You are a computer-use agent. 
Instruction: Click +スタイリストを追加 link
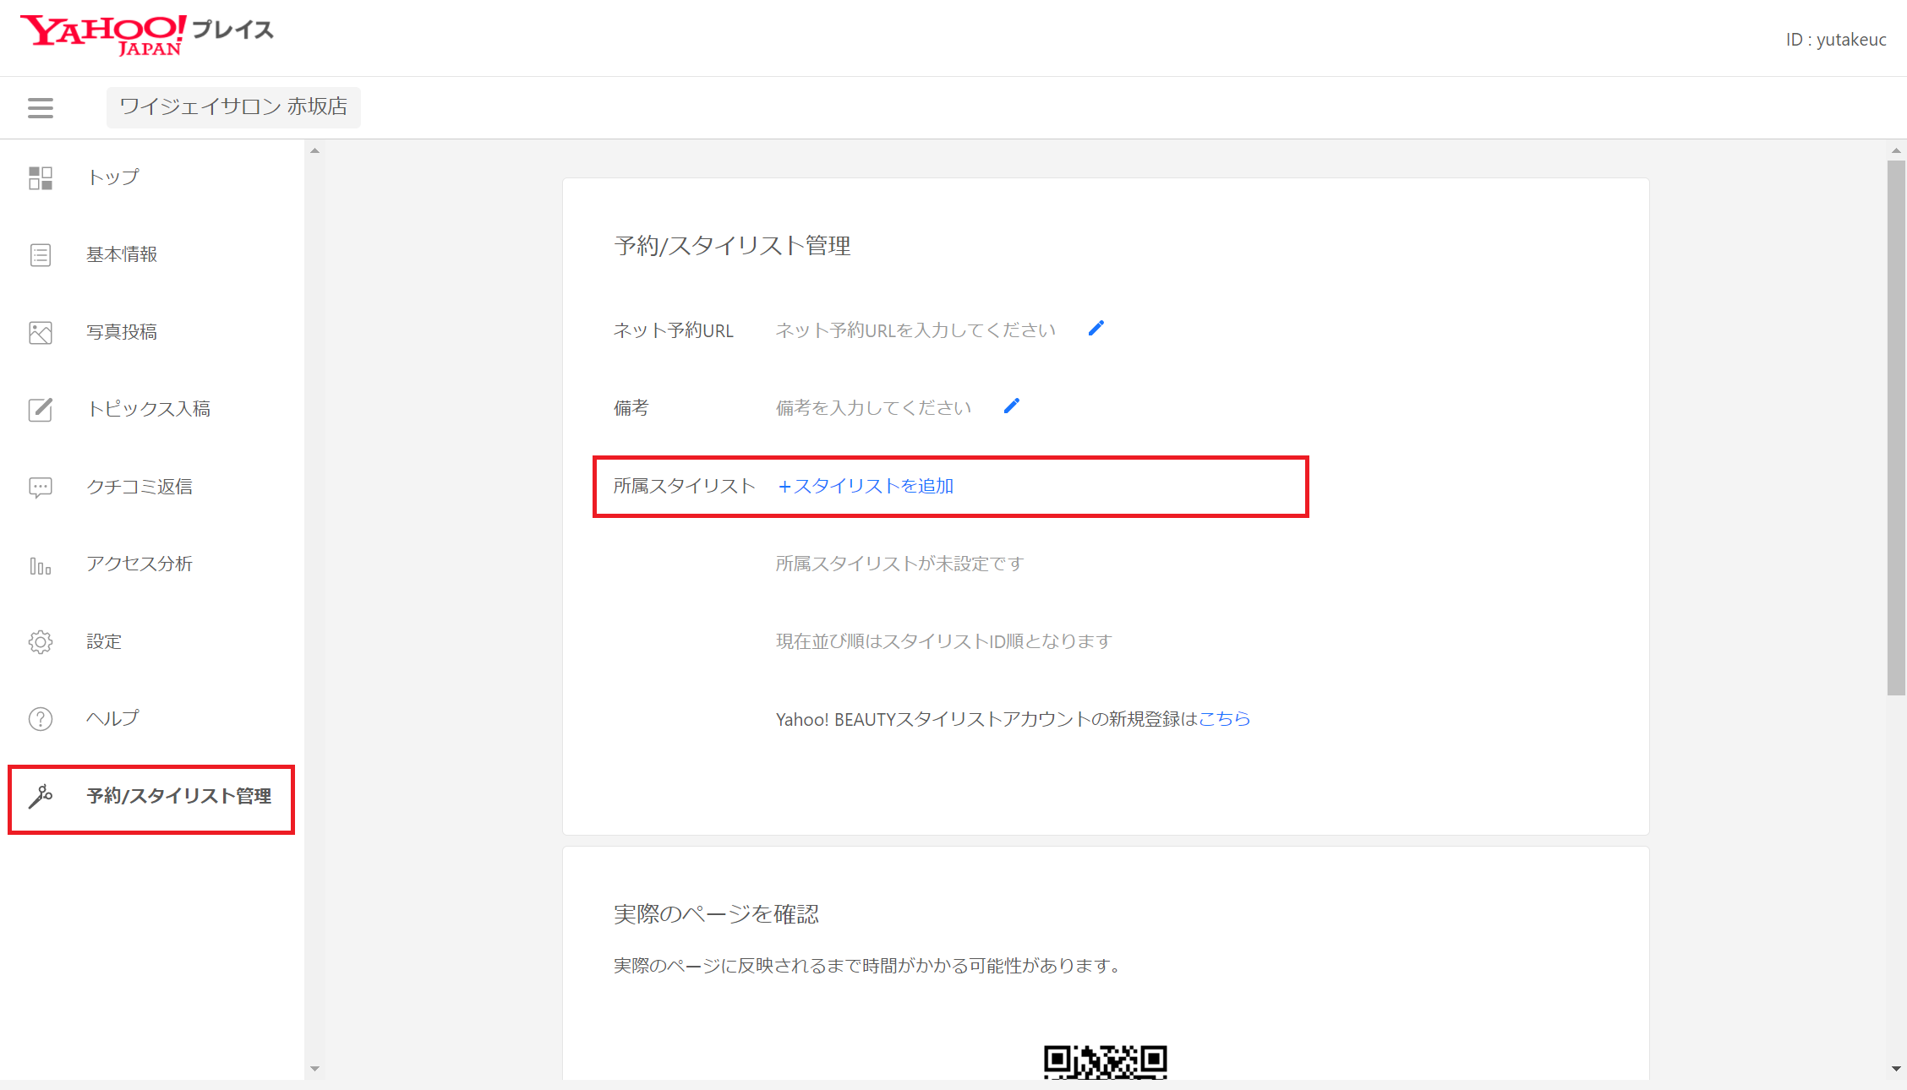tap(865, 486)
